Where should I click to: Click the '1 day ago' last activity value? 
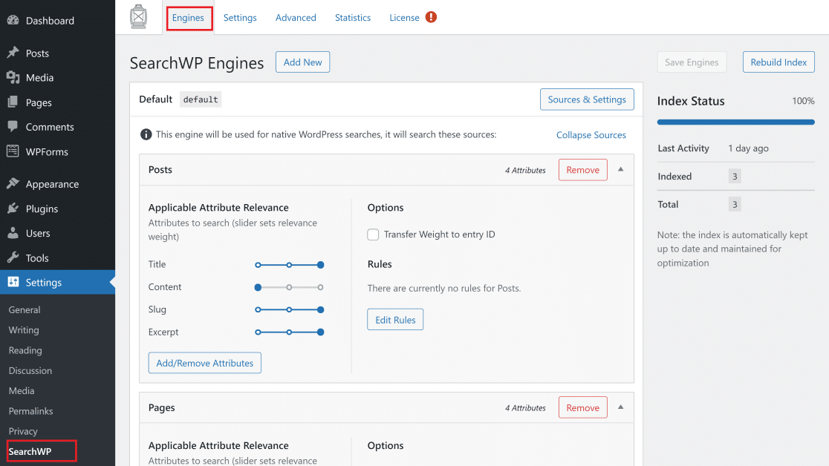click(748, 148)
